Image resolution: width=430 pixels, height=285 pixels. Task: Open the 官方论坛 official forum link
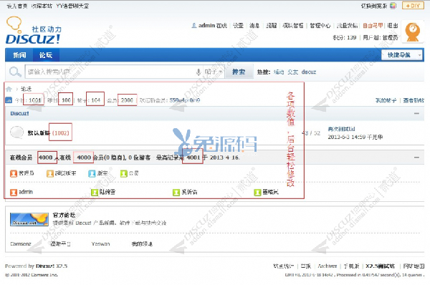click(64, 216)
